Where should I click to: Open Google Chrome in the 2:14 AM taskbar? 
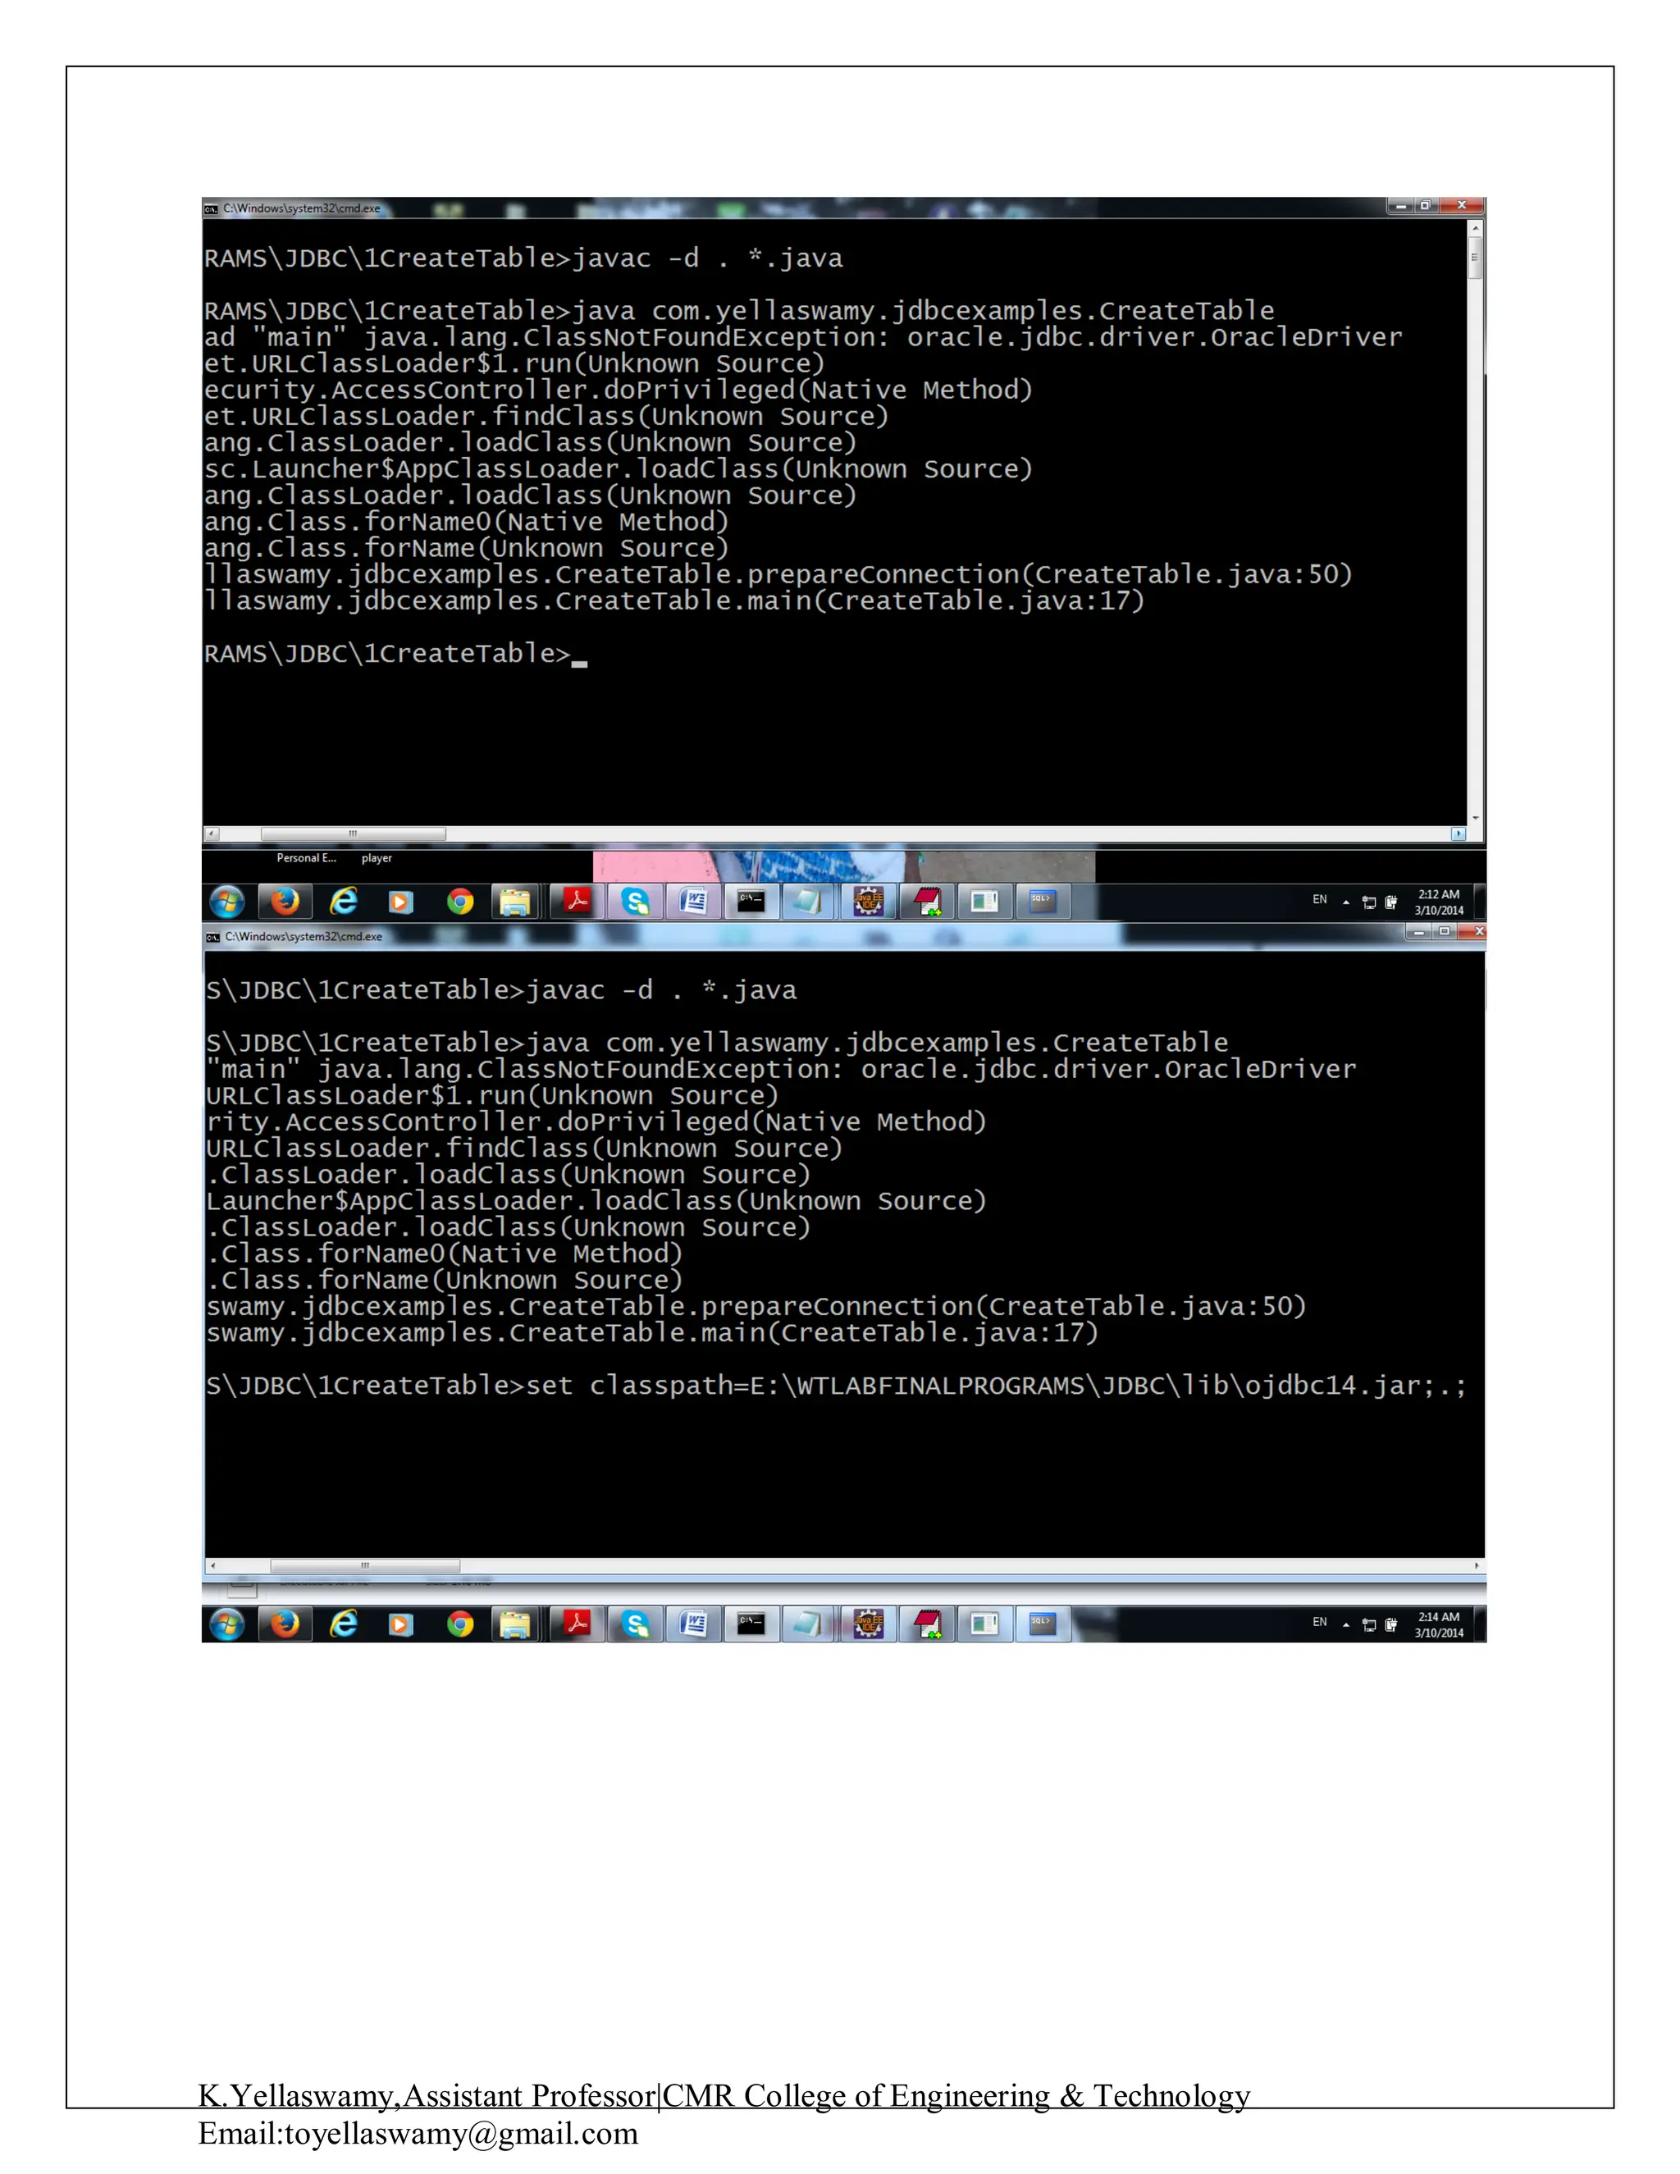click(x=460, y=1624)
